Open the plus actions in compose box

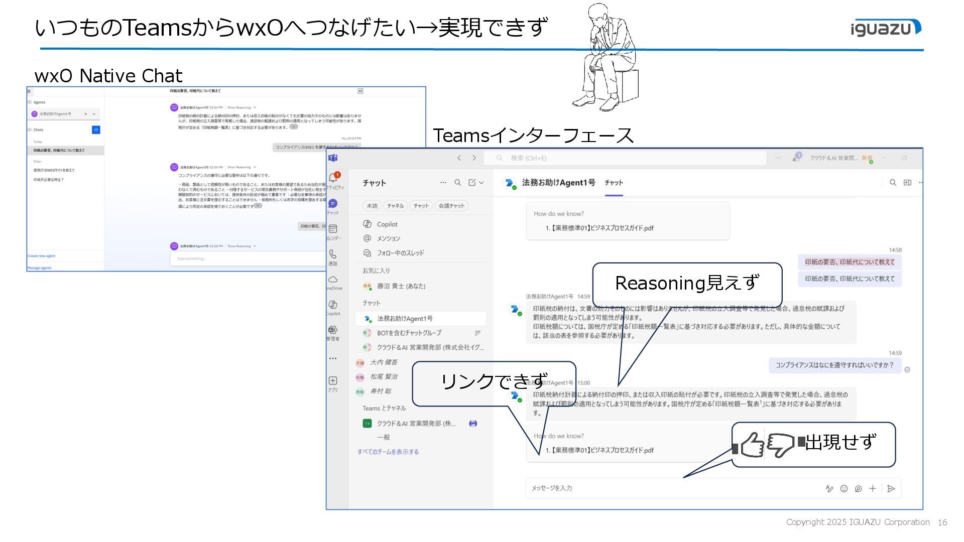pyautogui.click(x=873, y=488)
